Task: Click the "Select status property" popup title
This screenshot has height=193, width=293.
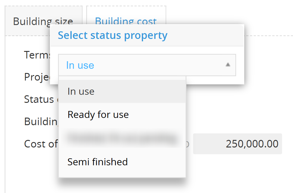Action: pyautogui.click(x=113, y=35)
